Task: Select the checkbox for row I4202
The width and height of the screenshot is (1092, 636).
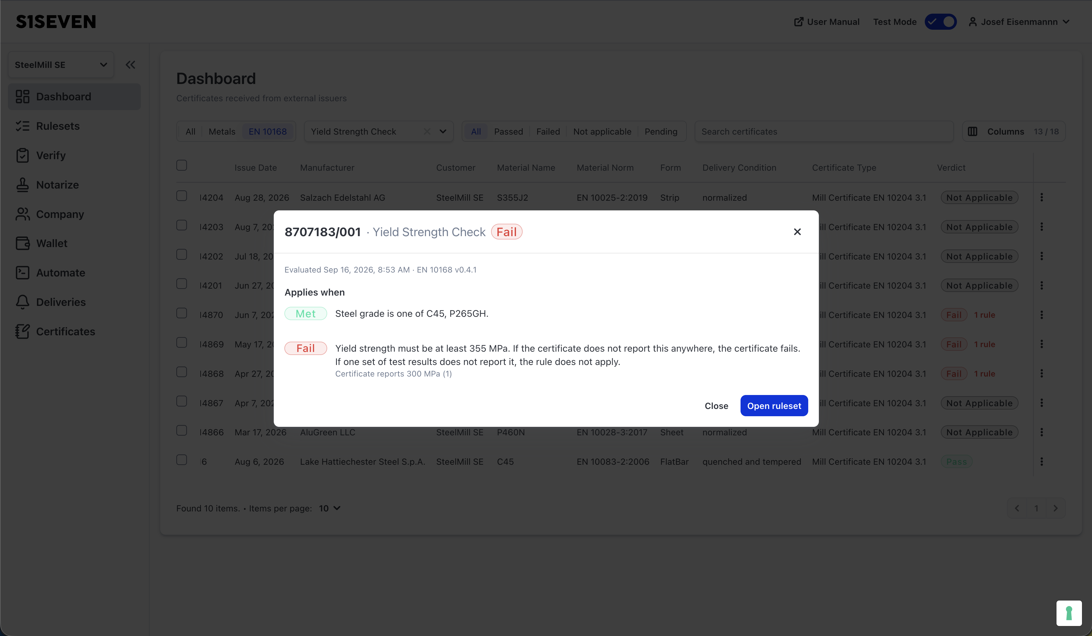Action: (181, 255)
